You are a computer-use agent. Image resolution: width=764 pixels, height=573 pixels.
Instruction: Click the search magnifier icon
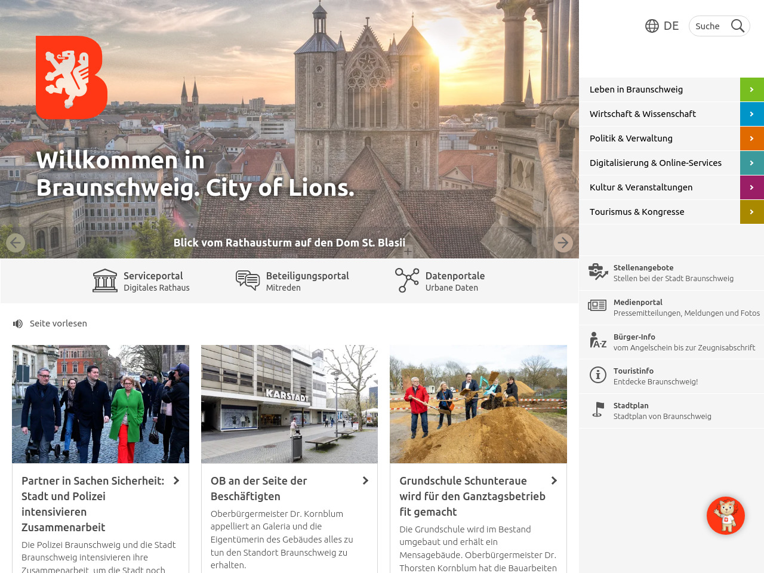coord(738,26)
